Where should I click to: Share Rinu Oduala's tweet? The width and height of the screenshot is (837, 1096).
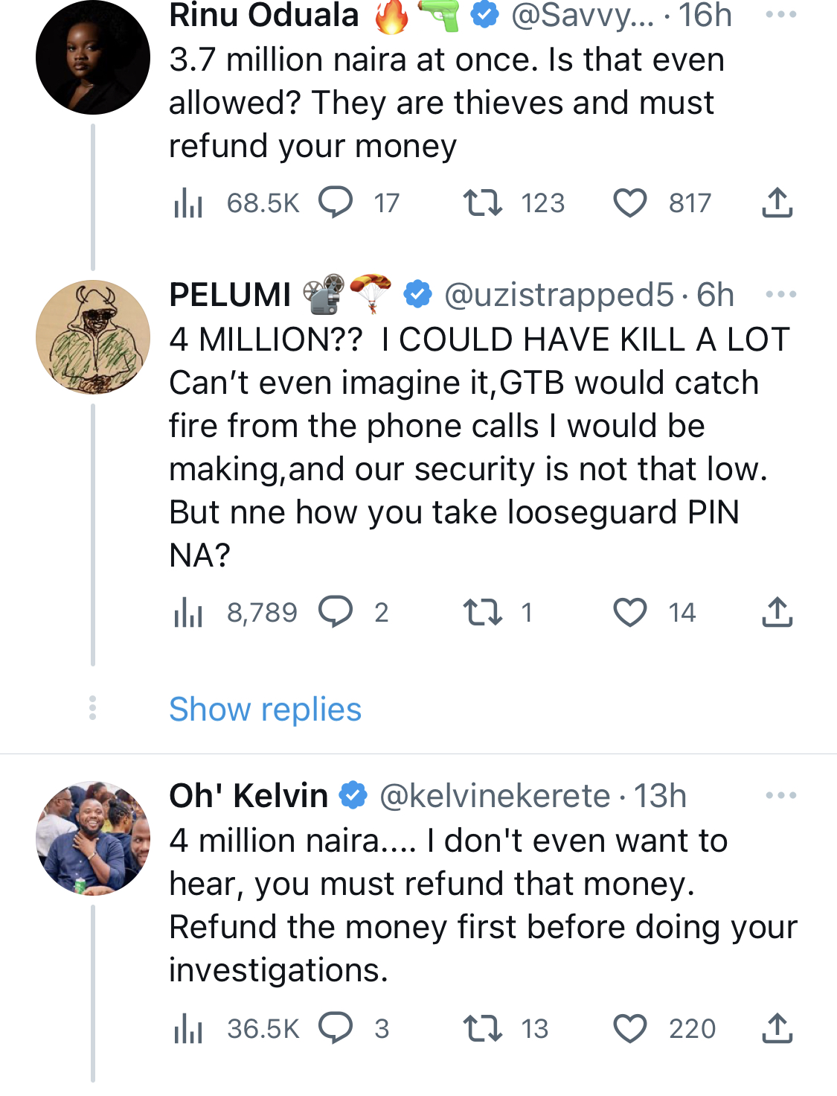pyautogui.click(x=777, y=203)
